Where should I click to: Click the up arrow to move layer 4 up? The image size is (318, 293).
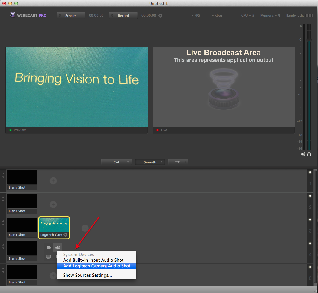(x=3, y=245)
